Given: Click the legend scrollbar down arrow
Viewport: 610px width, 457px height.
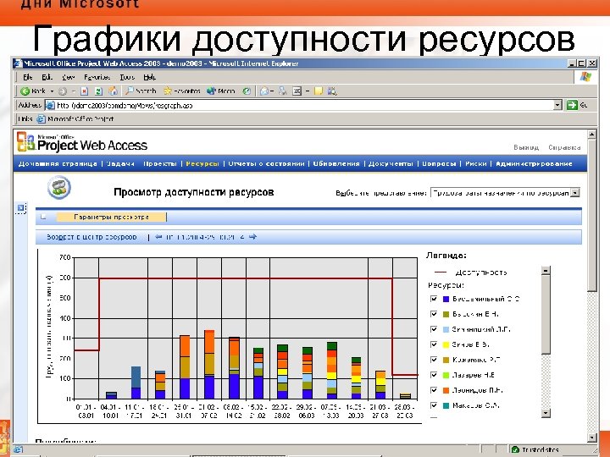Looking at the screenshot, I should click(x=546, y=413).
